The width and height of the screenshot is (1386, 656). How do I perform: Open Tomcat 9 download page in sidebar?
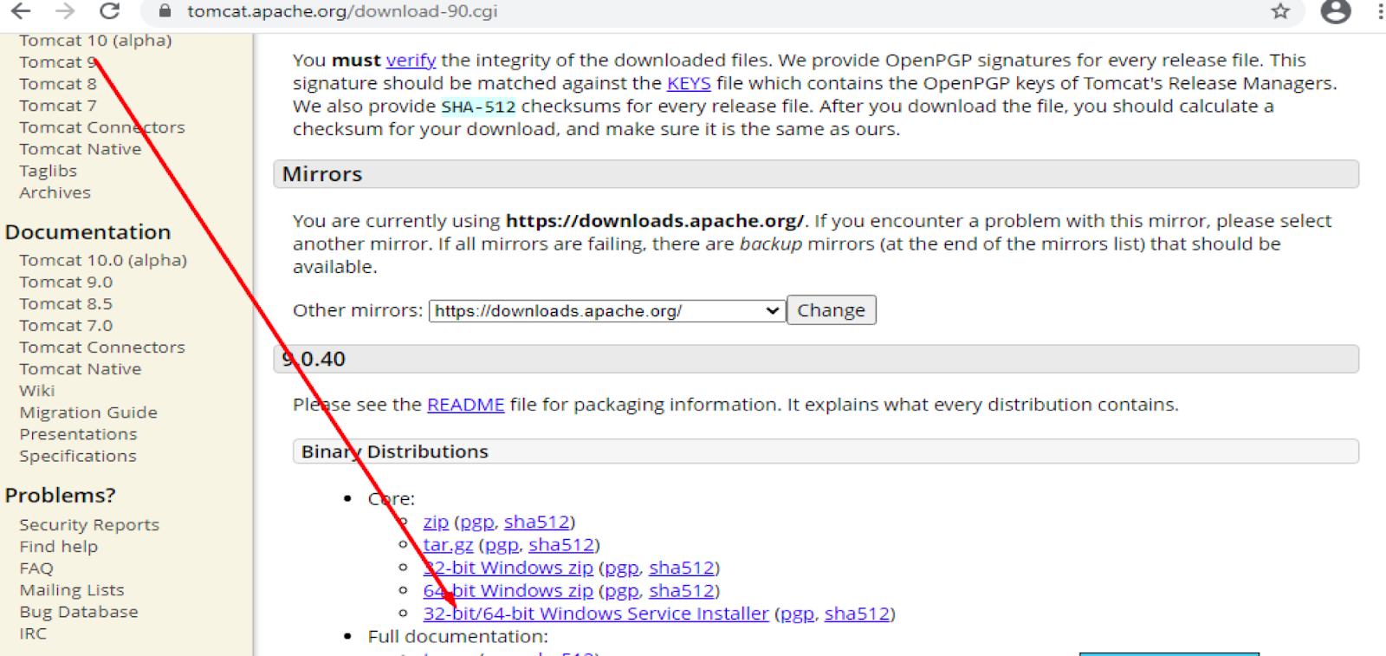click(x=58, y=62)
